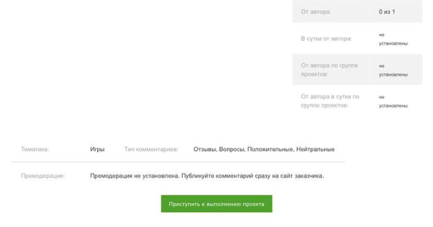Click the green Приступить к выполнению проекта button
This screenshot has height=227, width=433.
pos(216,204)
